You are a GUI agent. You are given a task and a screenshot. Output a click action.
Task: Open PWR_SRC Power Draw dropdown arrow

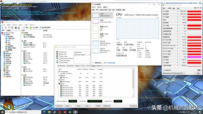tap(178, 46)
